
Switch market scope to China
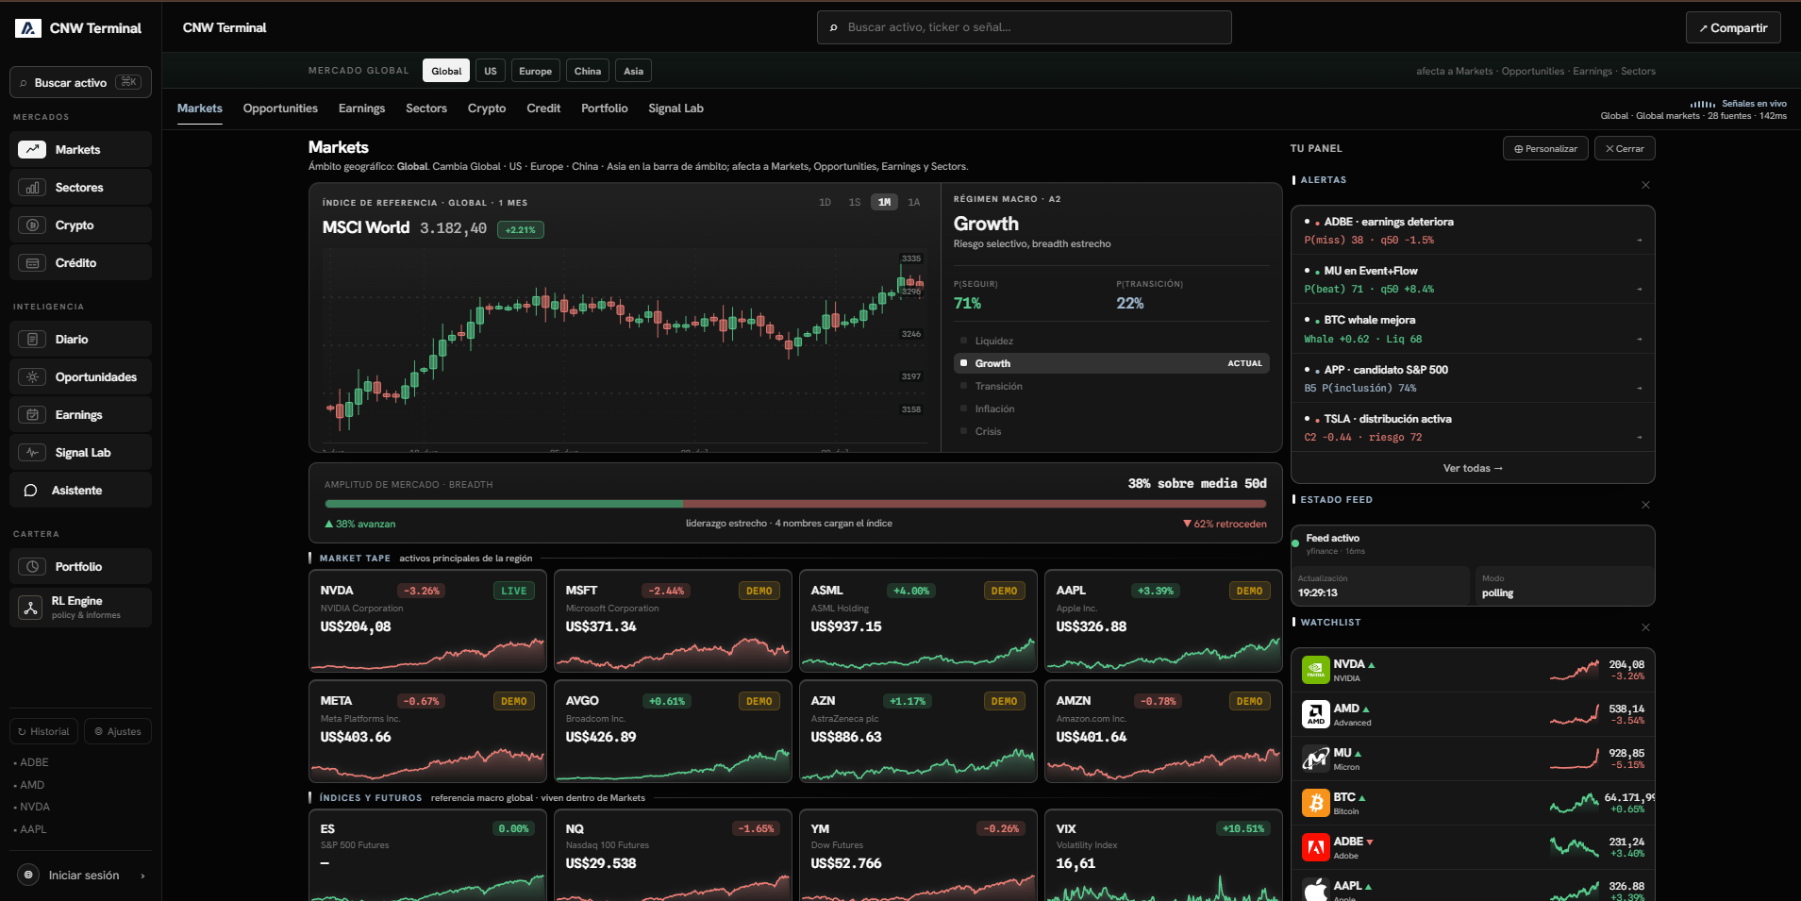(x=587, y=71)
